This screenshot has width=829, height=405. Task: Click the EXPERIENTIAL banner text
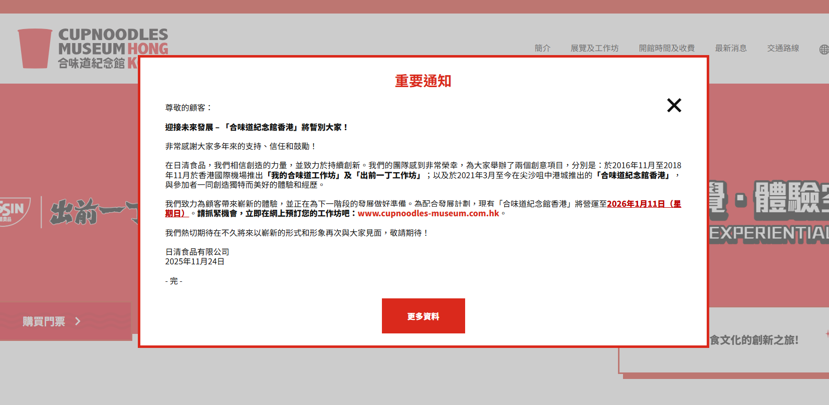point(769,234)
